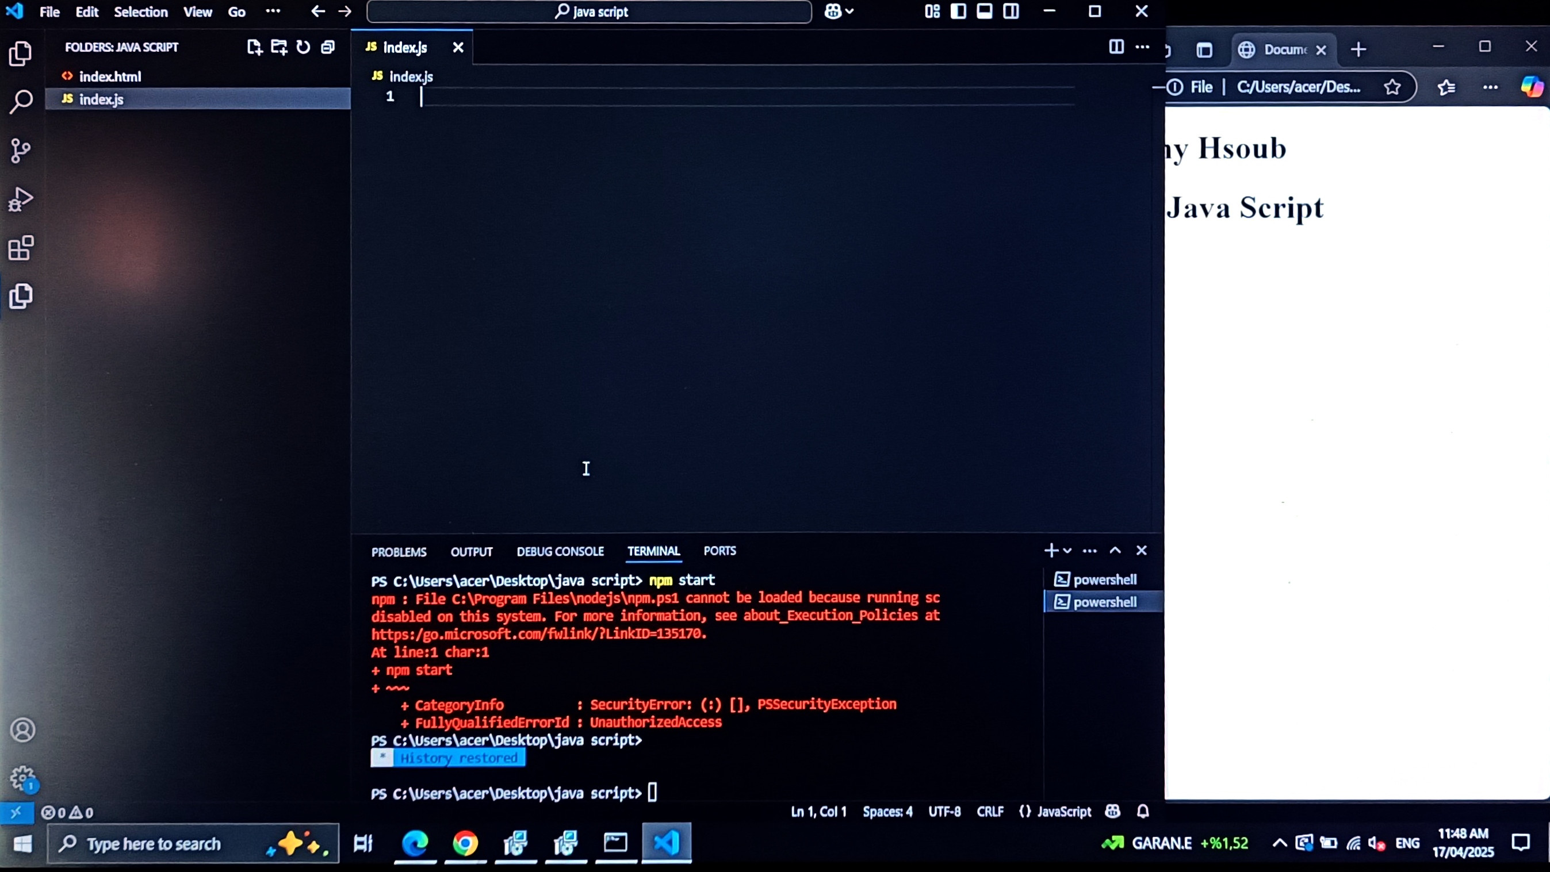Open index.html in the explorer
This screenshot has width=1550, height=872.
110,76
